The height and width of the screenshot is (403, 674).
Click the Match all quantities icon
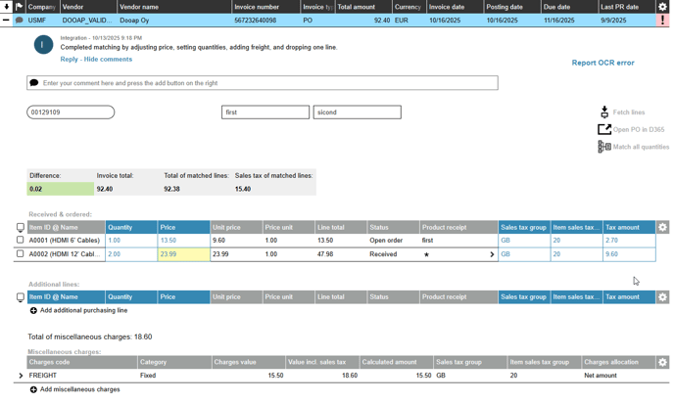[x=604, y=147]
